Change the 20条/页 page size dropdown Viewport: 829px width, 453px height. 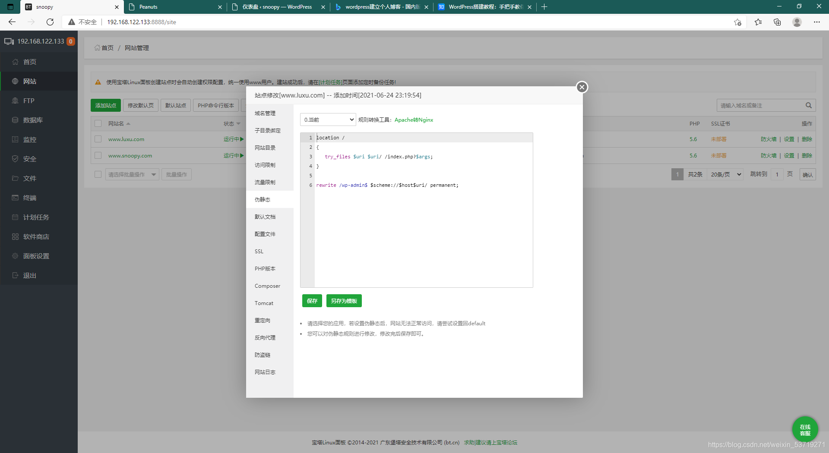tap(725, 174)
